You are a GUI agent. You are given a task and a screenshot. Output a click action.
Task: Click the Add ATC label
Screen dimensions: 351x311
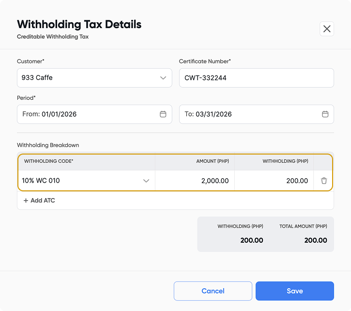43,201
